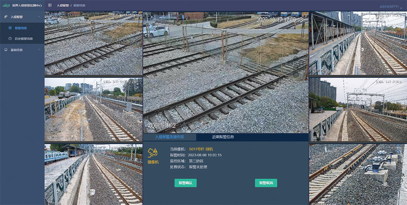Click the shield icon beside 报警信息
Viewport: 407px width, 205px height.
click(10, 28)
